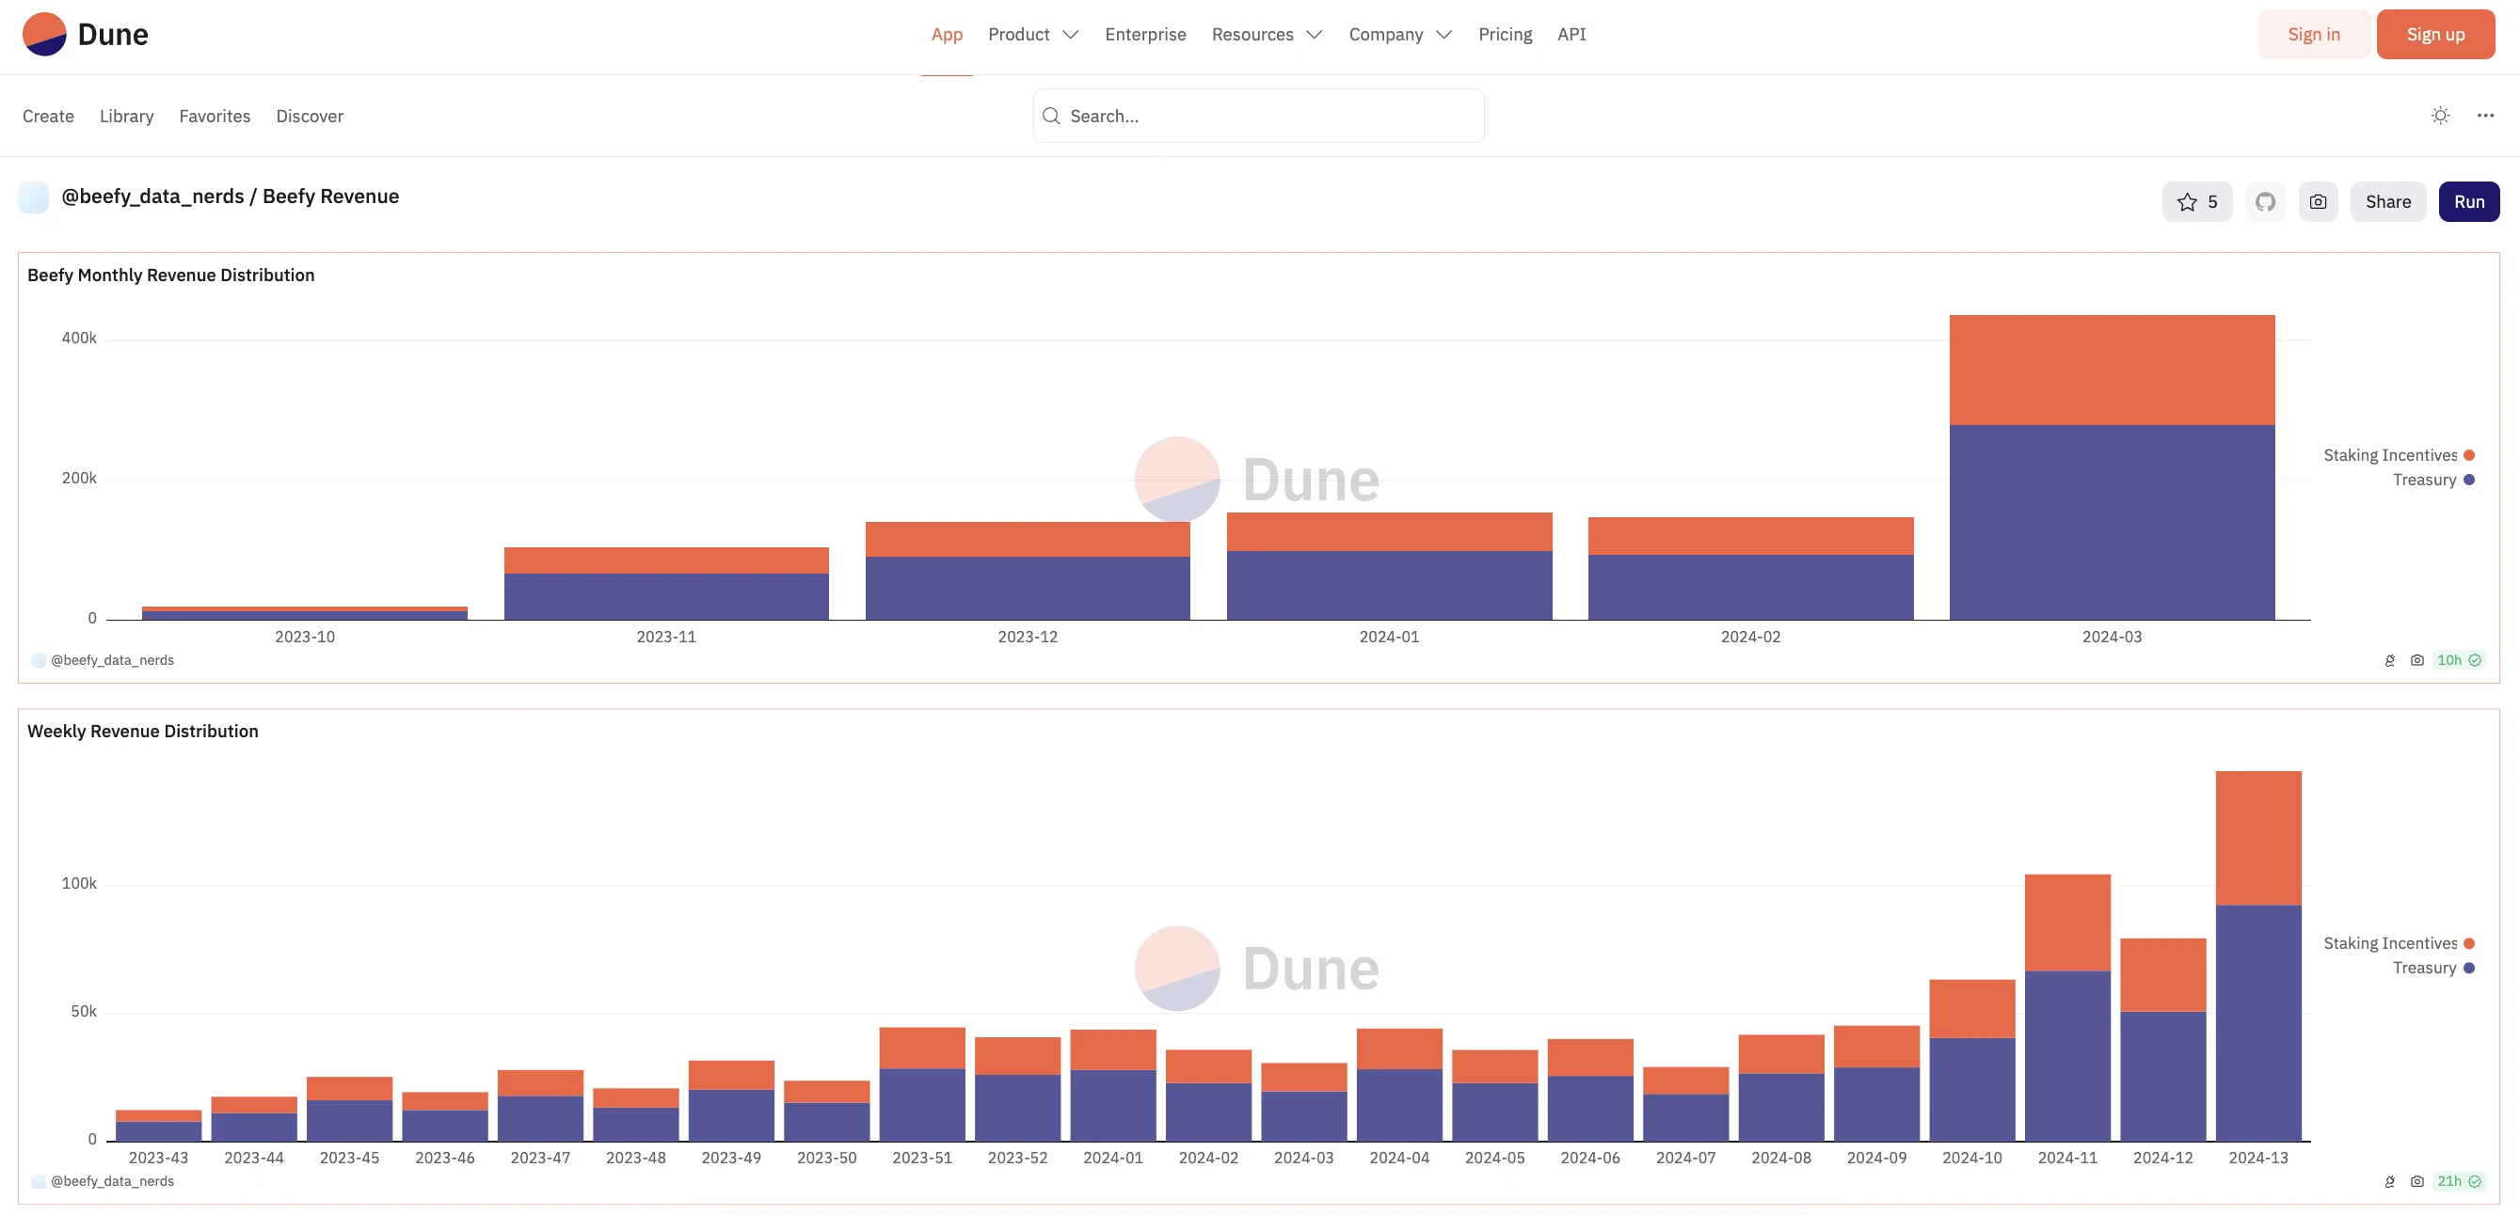
Task: Click the Share button for this dashboard
Action: point(2388,199)
